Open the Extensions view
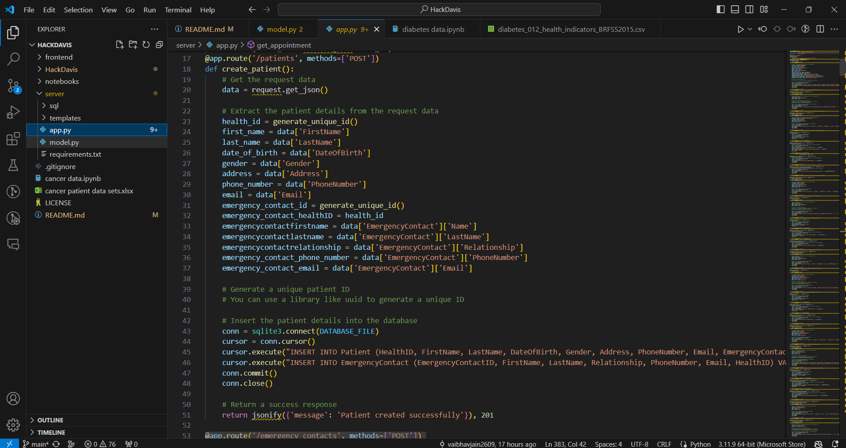846x448 pixels. [13, 139]
